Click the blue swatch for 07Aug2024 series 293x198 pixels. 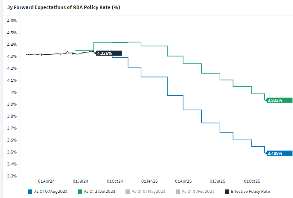tap(29, 191)
